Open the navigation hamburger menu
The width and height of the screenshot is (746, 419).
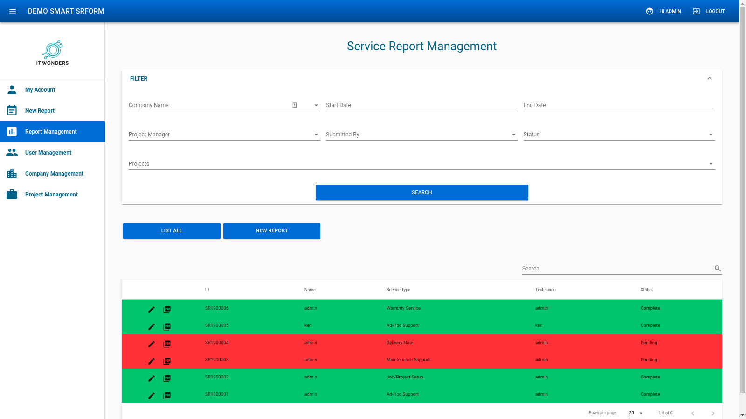tap(12, 11)
